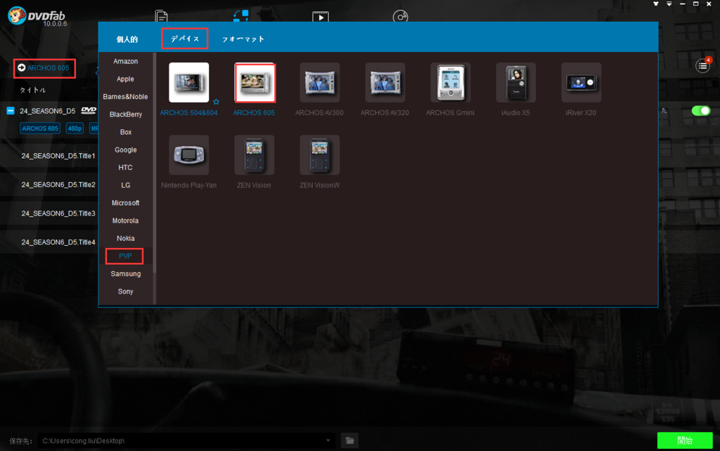Click the ARCHOS 605 profile tag button
720x451 pixels.
[x=40, y=129]
